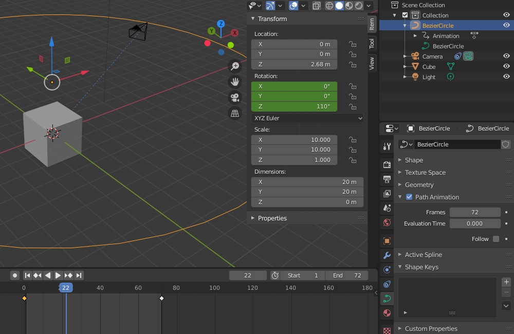
Task: Add a shape key with plus button
Action: click(x=506, y=282)
